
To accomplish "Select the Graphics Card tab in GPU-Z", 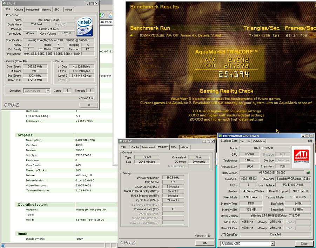I will pyautogui.click(x=229, y=141).
